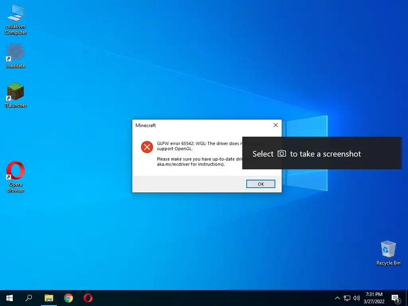Launch Opera from the taskbar

88,298
